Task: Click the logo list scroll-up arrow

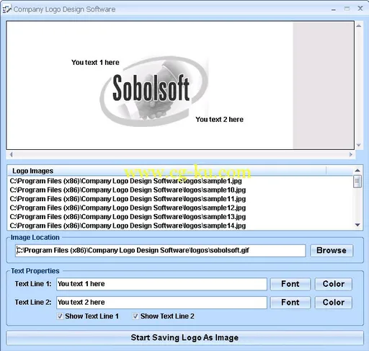Action: 357,170
